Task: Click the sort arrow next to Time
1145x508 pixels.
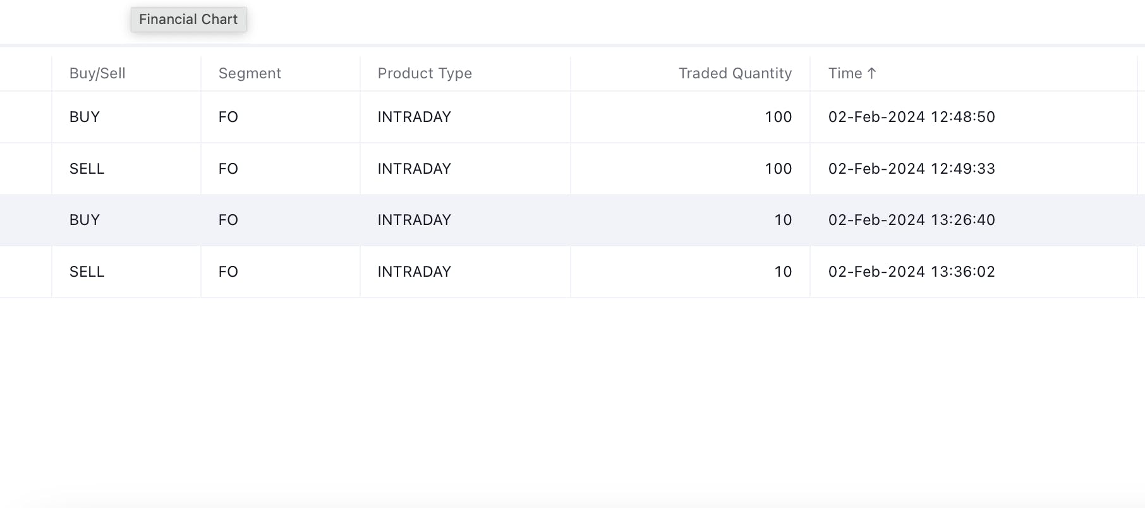Action: click(871, 73)
